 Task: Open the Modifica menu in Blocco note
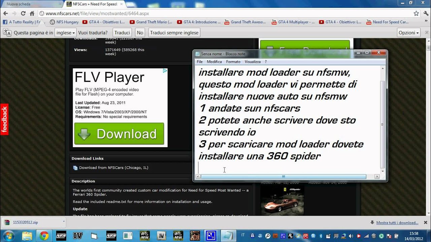point(214,62)
